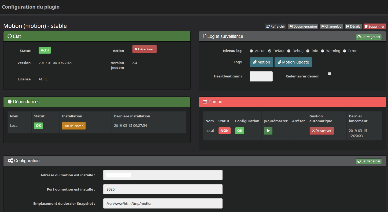
Task: Click the Local row name in Démon table
Action: point(210,131)
